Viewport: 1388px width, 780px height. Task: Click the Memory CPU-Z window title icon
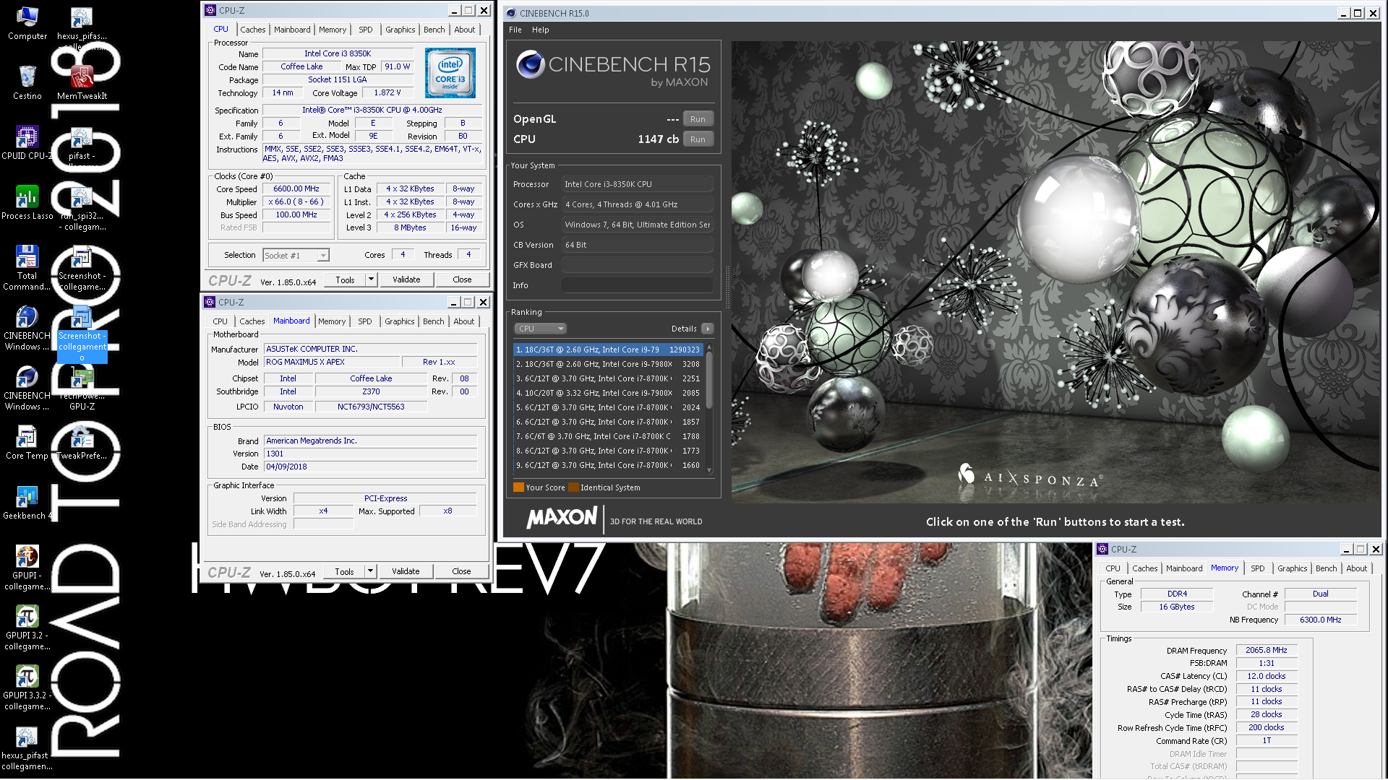pos(1102,549)
